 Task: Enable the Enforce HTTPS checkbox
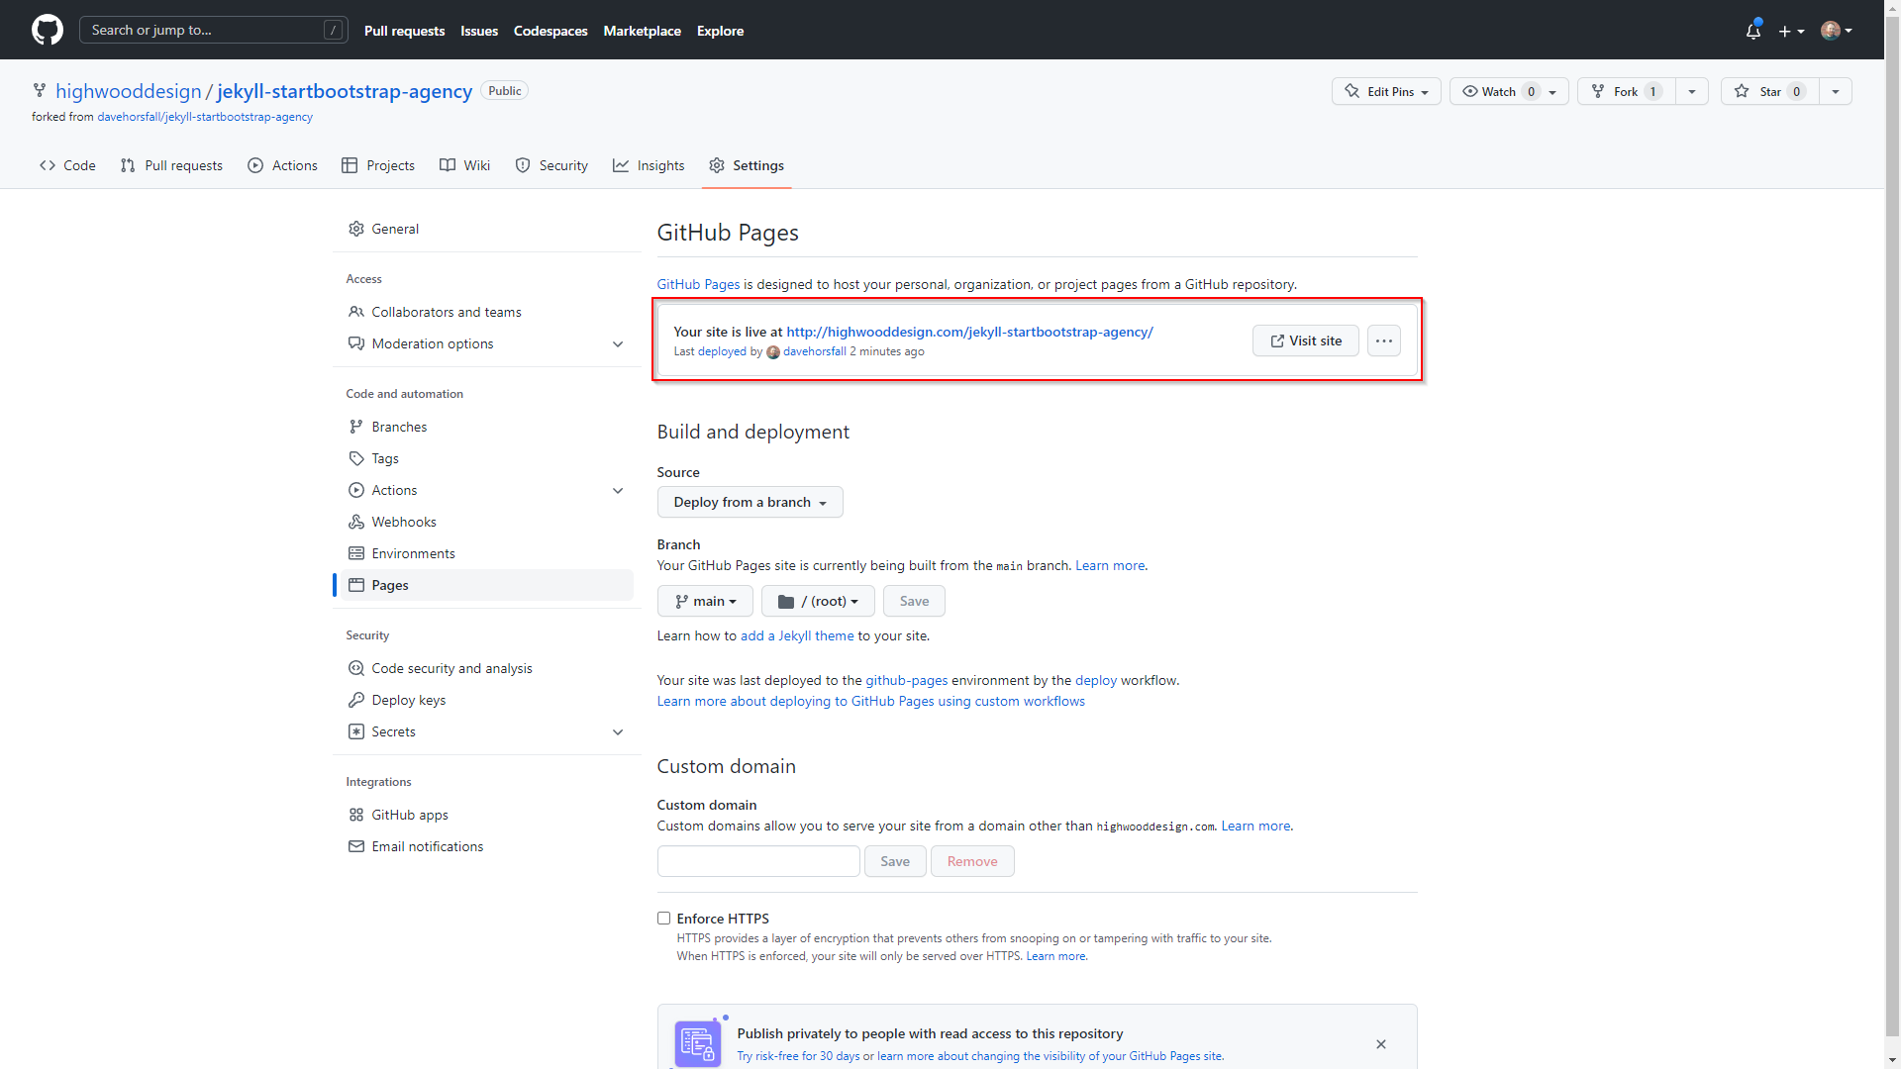663,919
